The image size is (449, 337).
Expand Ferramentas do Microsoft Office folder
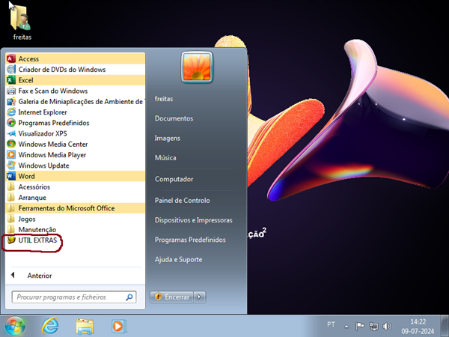point(76,208)
